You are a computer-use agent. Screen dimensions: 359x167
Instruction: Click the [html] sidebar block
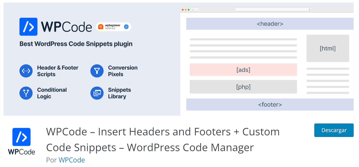pyautogui.click(x=327, y=48)
